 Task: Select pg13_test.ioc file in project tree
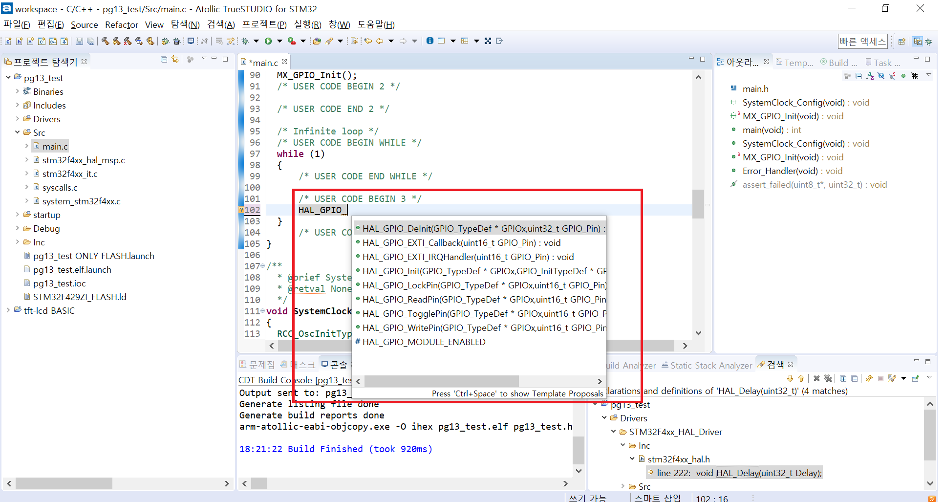[x=59, y=283]
